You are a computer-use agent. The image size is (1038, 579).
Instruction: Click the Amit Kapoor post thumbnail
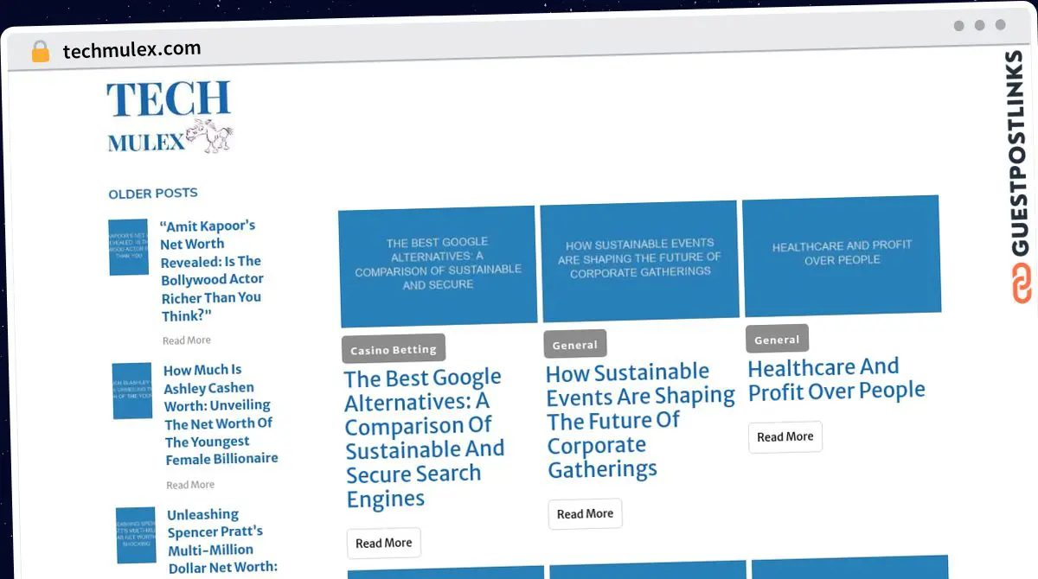tap(128, 247)
